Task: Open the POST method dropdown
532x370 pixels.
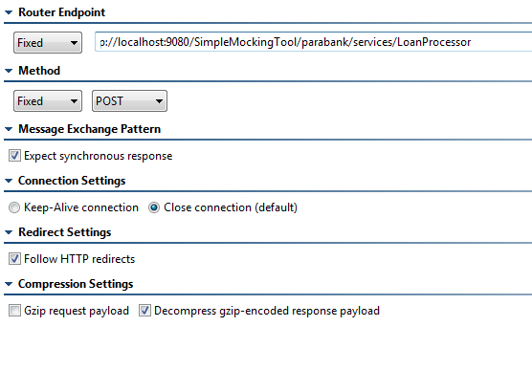Action: [x=129, y=100]
